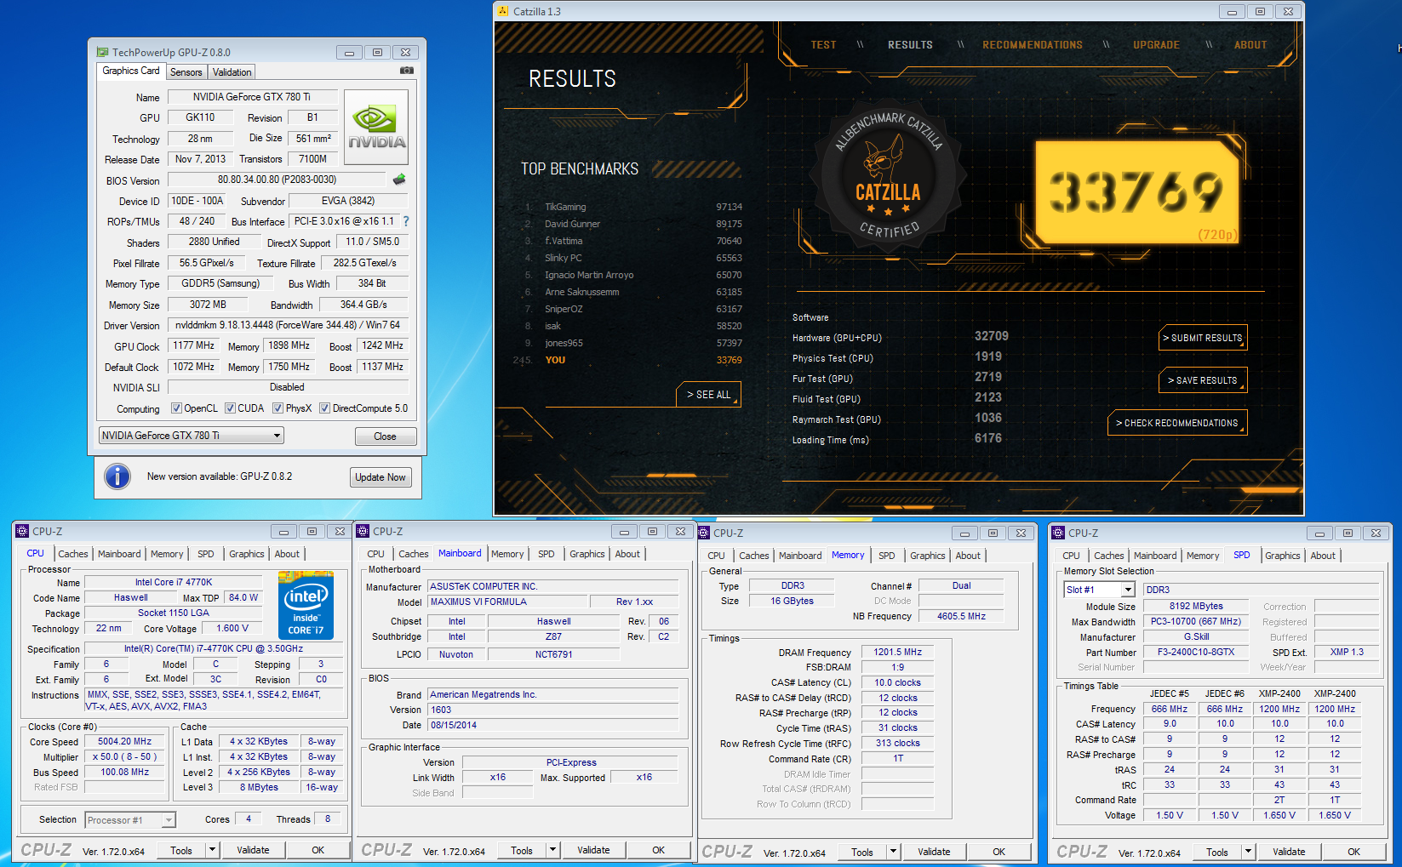Open the UPGRADE tab in Catzilla
Viewport: 1402px width, 867px height.
[1156, 45]
